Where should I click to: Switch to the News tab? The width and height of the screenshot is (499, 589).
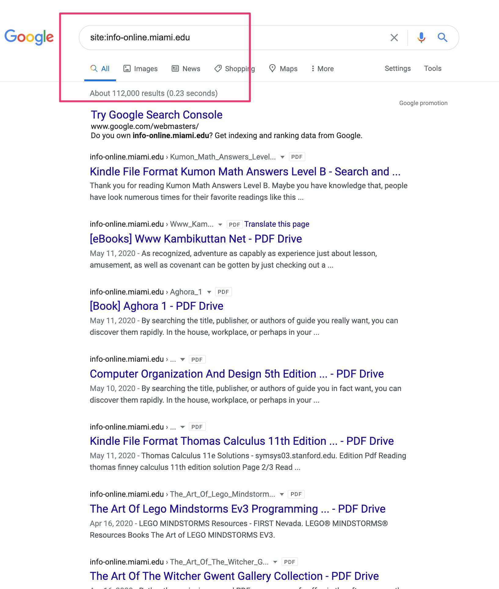coord(186,69)
